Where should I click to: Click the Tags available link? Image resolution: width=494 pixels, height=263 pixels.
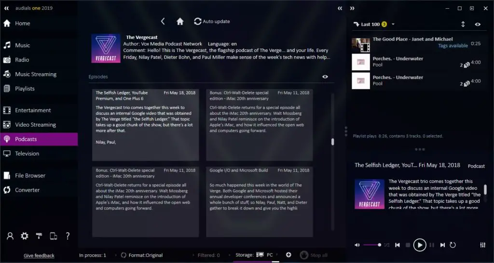coord(453,46)
